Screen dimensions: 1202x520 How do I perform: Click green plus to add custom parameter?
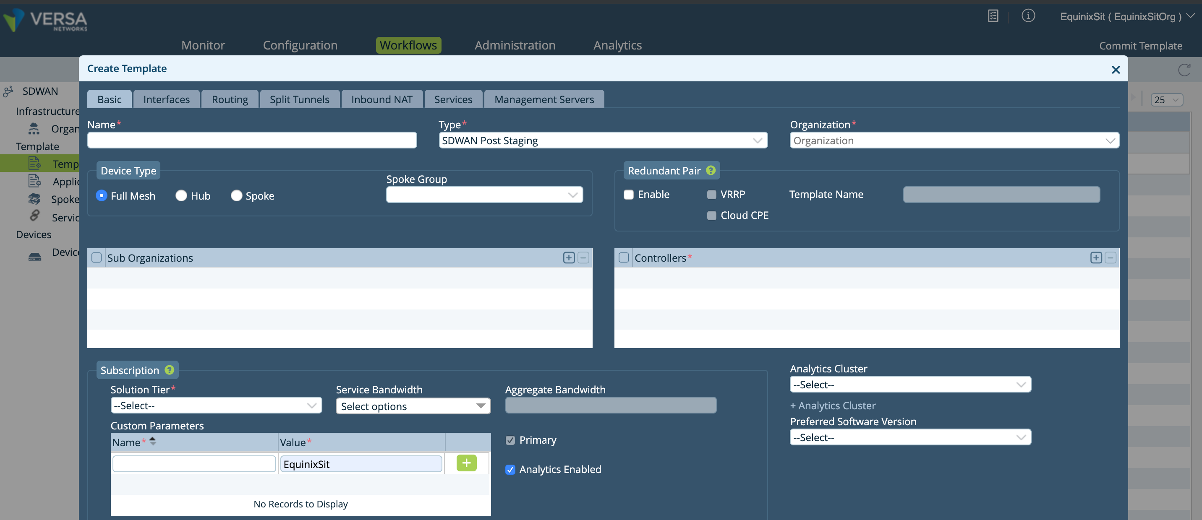(467, 463)
